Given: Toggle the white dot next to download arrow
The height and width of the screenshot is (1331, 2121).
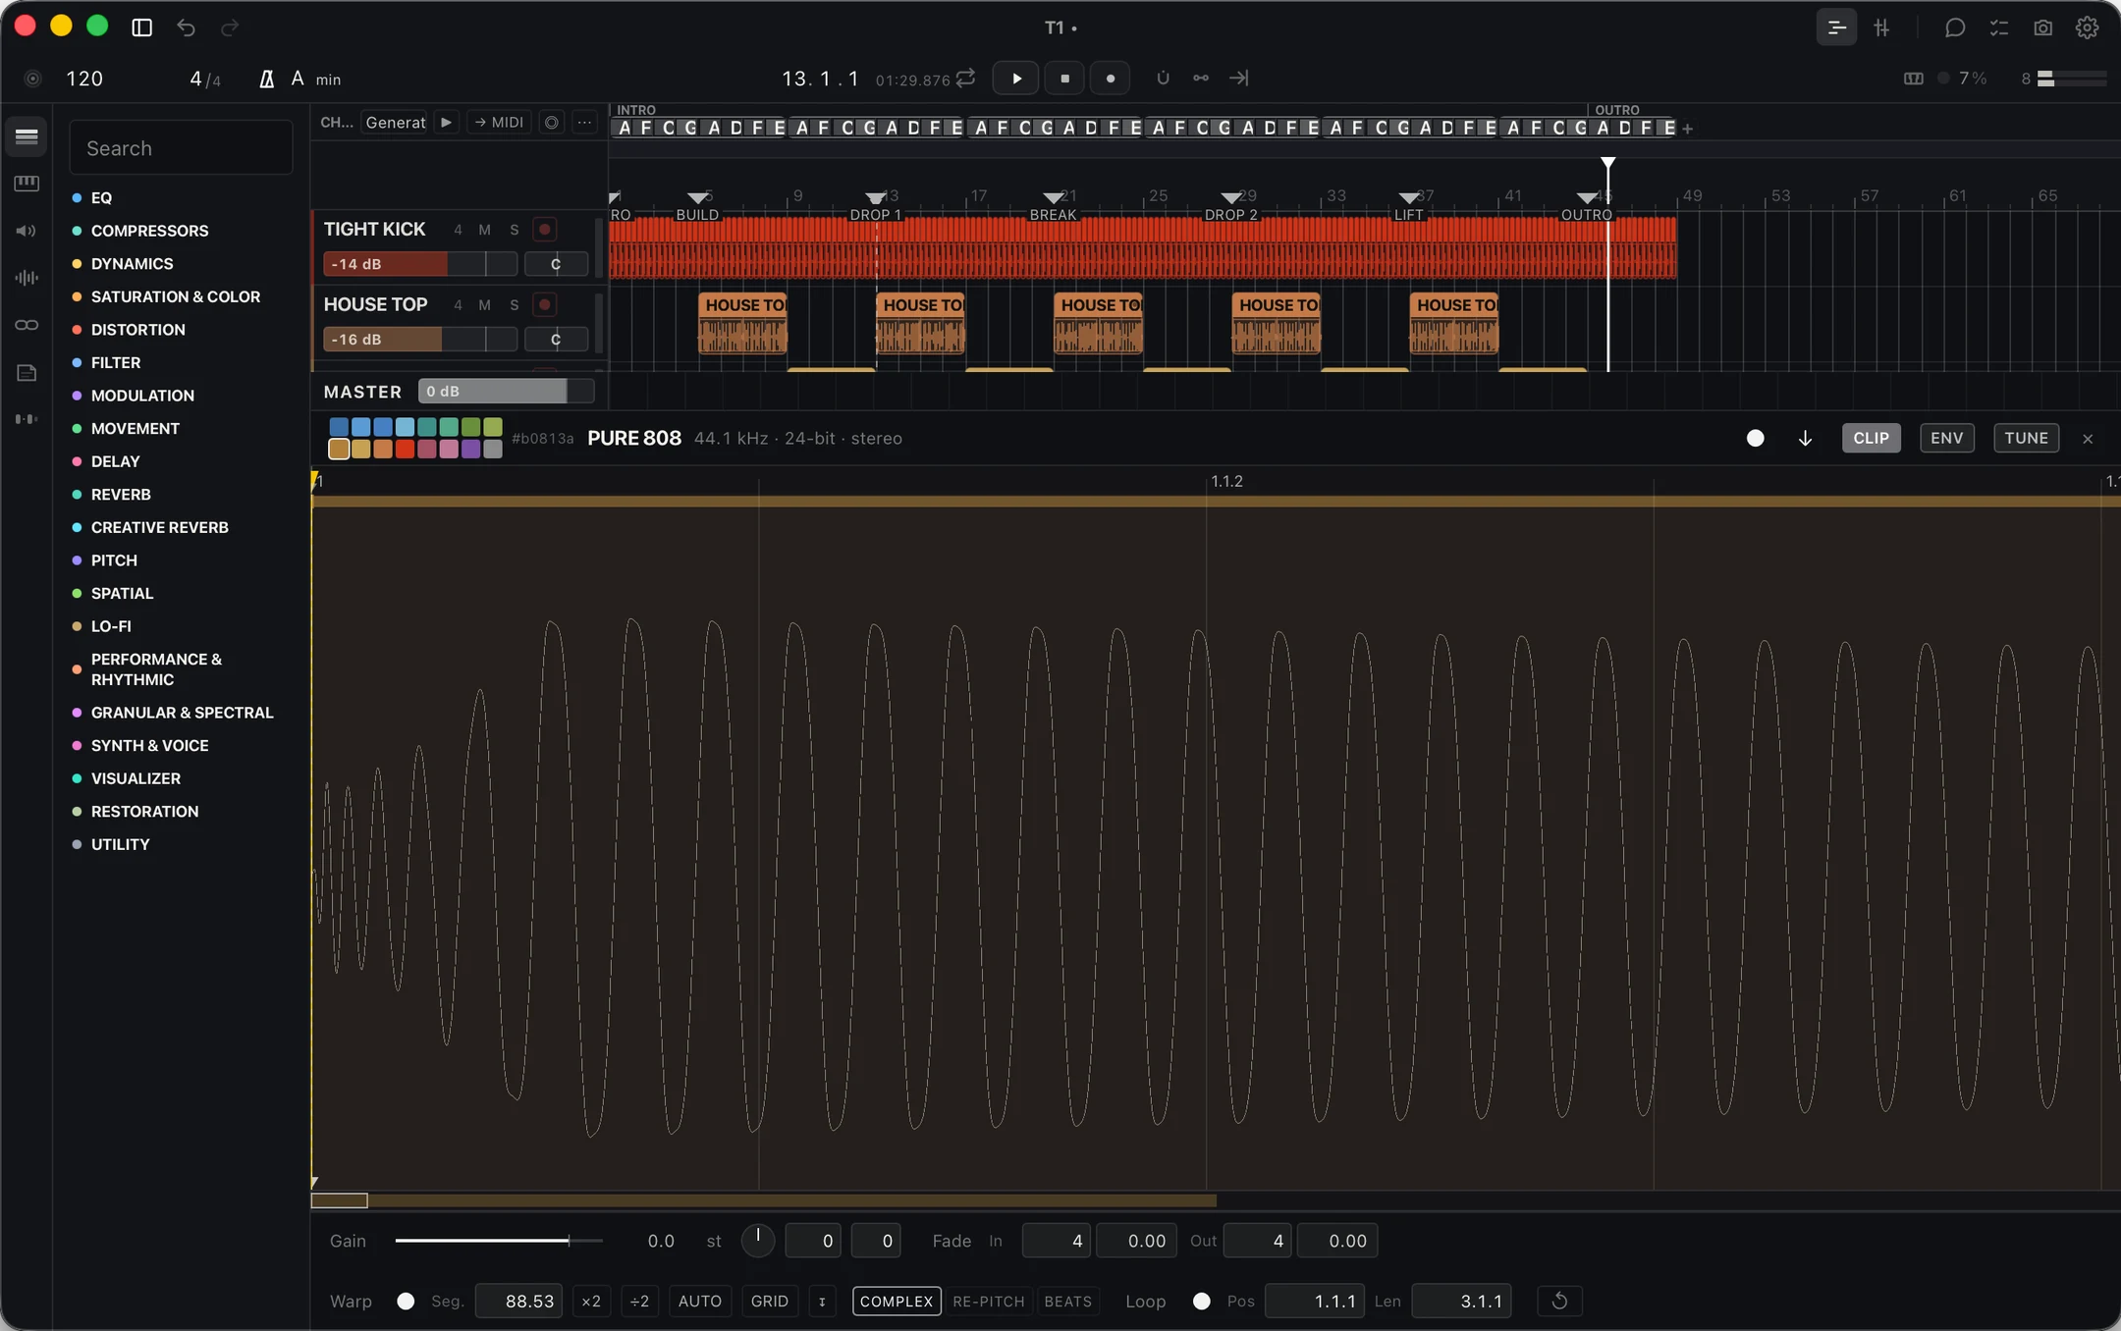Looking at the screenshot, I should (x=1756, y=439).
